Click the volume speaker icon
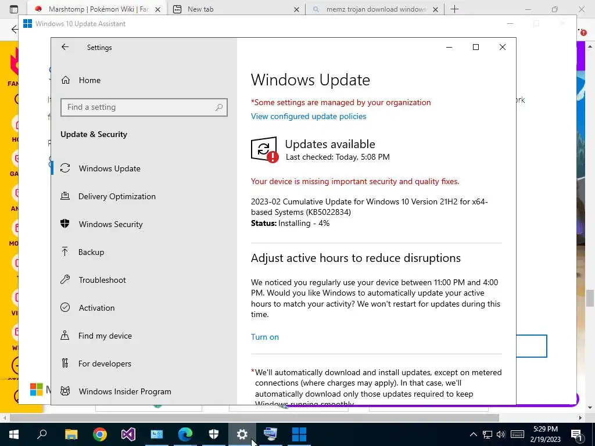Image resolution: width=595 pixels, height=446 pixels. click(x=501, y=434)
